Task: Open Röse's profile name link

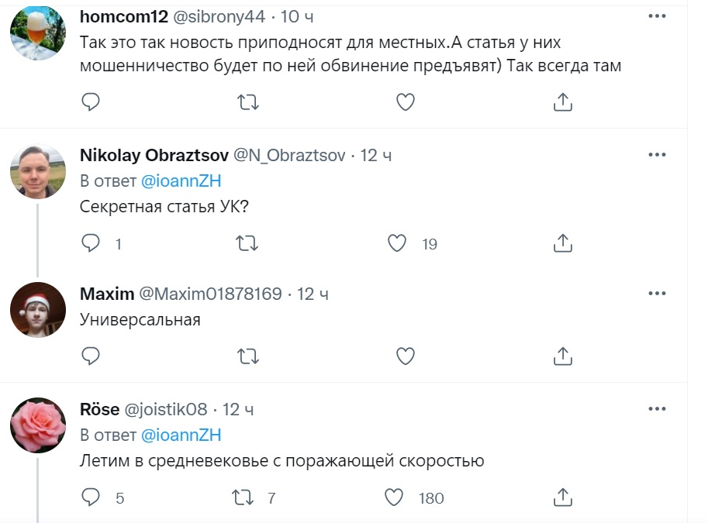Action: 99,408
